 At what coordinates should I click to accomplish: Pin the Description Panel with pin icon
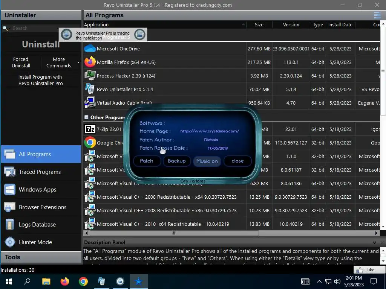click(374, 242)
